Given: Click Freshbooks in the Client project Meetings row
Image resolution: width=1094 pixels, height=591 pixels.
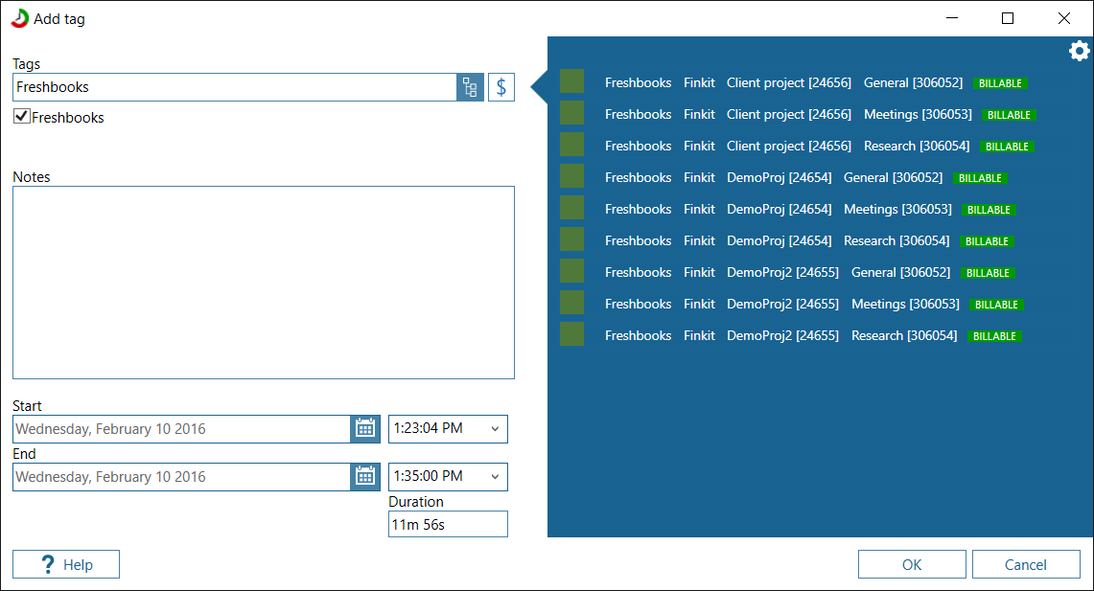Looking at the screenshot, I should 638,114.
